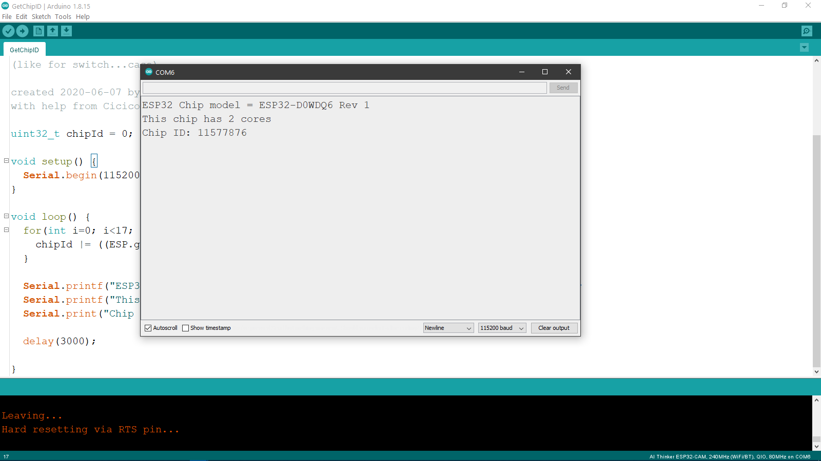Enable the Show timestamp checkbox
This screenshot has width=821, height=461.
186,328
